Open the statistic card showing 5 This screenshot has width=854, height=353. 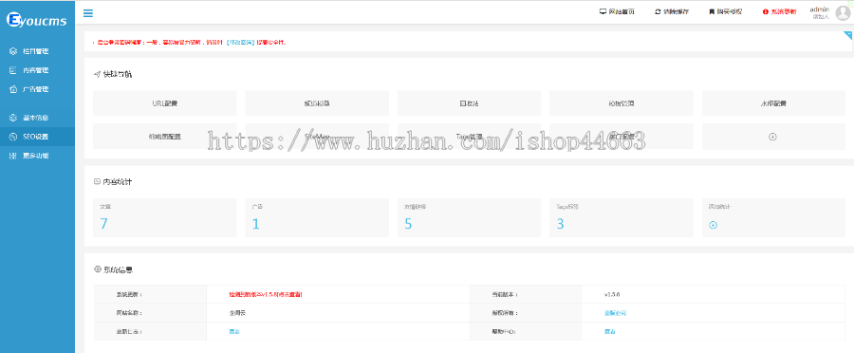point(469,217)
